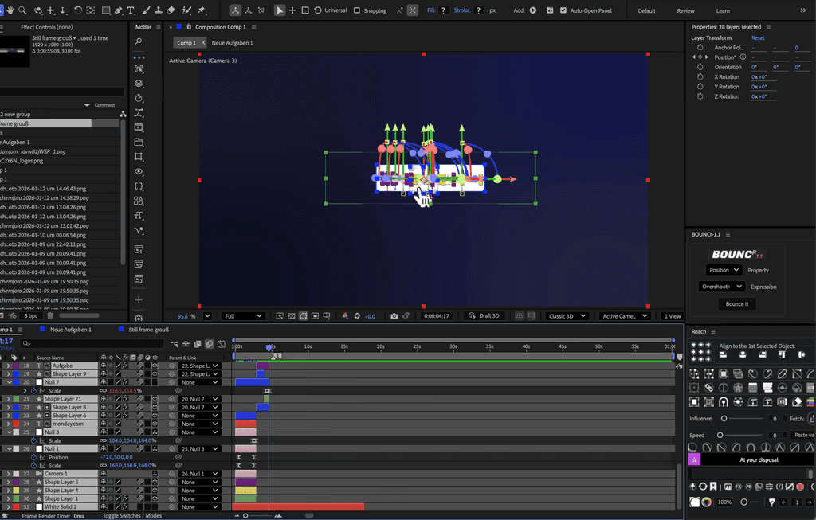Select the Puppet Pin tool
The width and height of the screenshot is (816, 520).
pos(202,10)
